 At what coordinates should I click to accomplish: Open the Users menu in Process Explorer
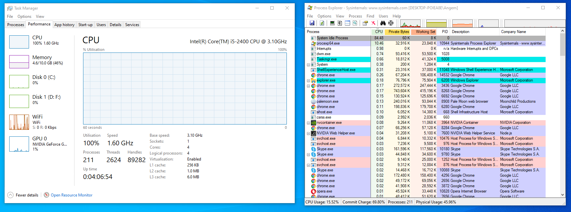coord(383,16)
